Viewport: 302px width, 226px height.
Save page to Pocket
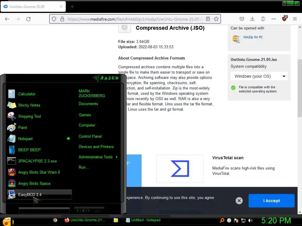click(242, 19)
